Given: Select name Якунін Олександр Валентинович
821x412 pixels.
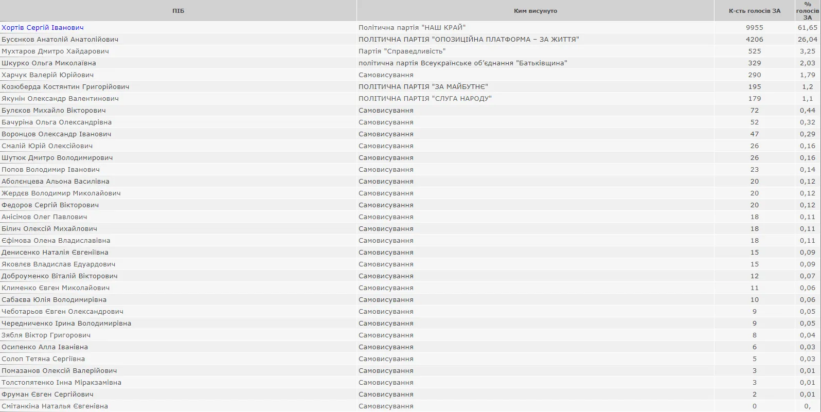Looking at the screenshot, I should tap(60, 99).
